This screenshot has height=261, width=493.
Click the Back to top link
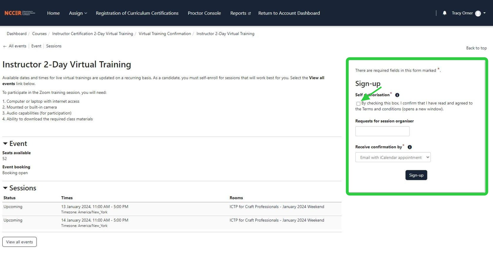[476, 48]
